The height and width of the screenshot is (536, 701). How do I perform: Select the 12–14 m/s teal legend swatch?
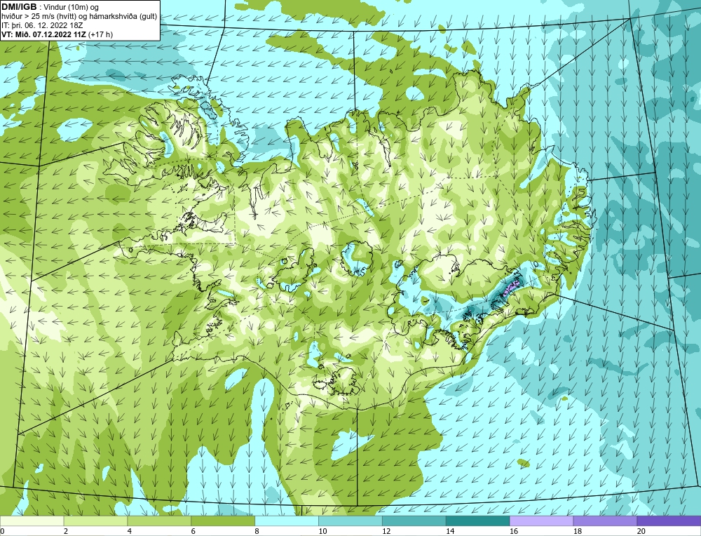(x=414, y=521)
